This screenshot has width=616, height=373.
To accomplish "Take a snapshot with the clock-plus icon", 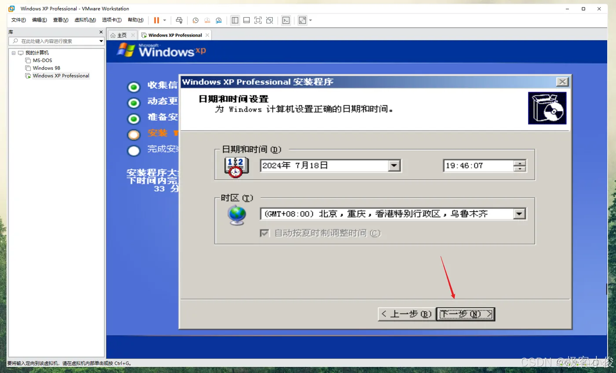I will click(x=195, y=20).
